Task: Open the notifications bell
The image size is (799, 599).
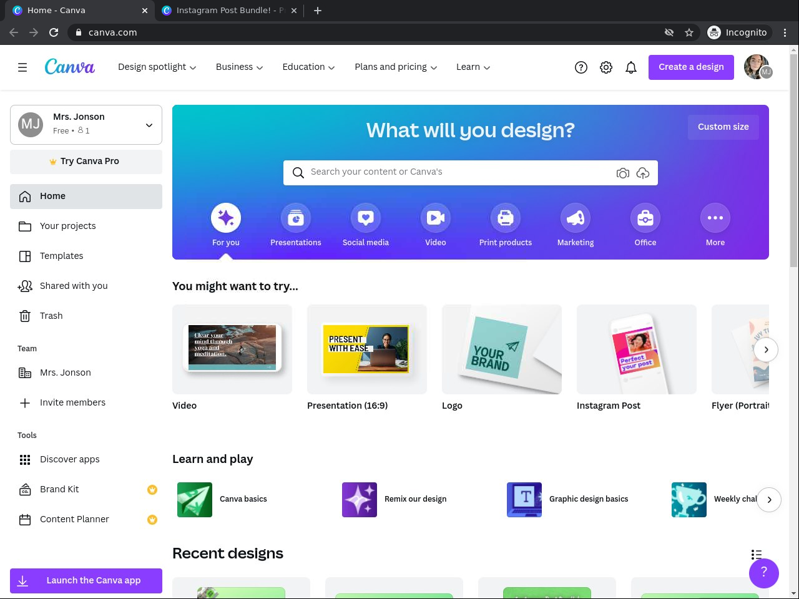Action: click(631, 67)
